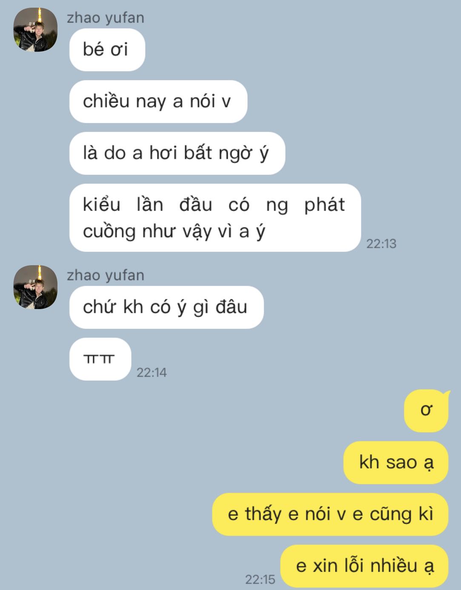Select the 'bé ơi' message bubble

coord(107,50)
